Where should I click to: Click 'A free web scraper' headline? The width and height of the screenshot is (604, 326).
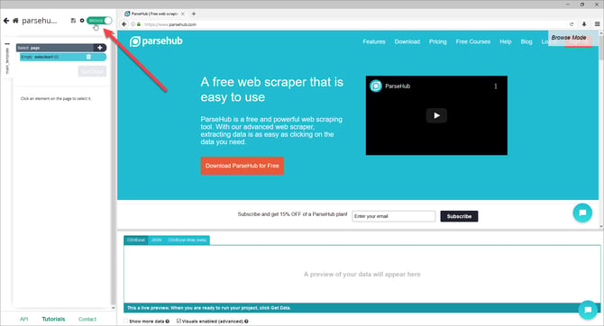[x=271, y=89]
